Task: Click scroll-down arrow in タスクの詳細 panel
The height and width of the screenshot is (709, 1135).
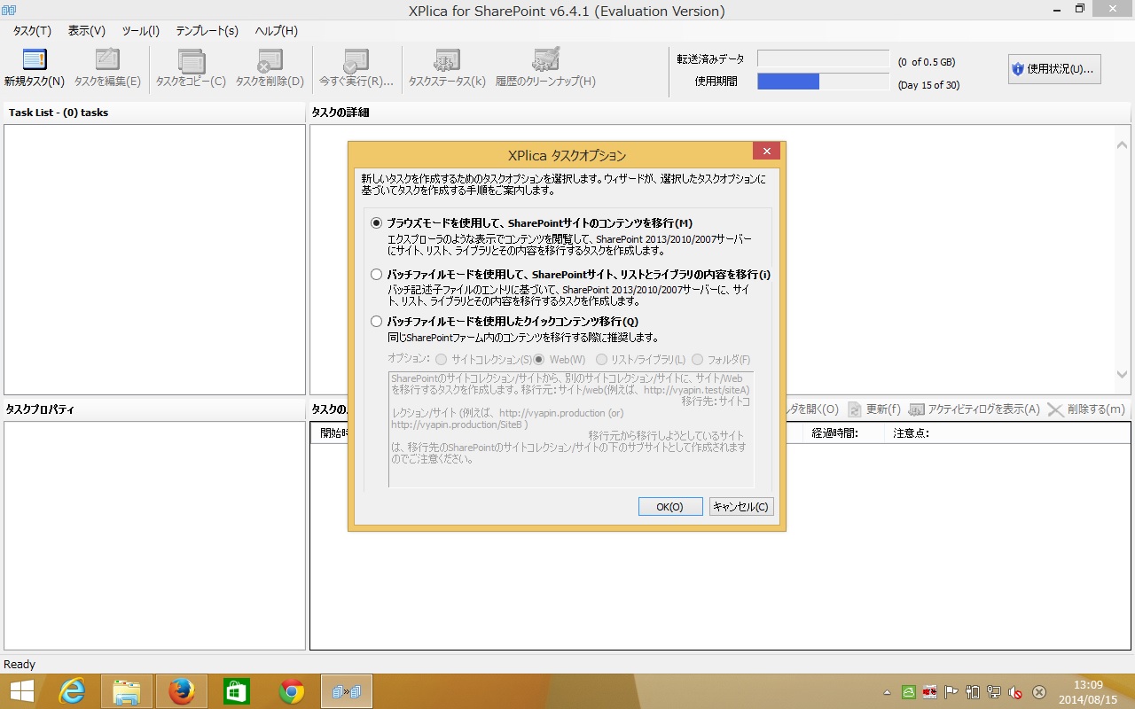Action: (x=1123, y=375)
